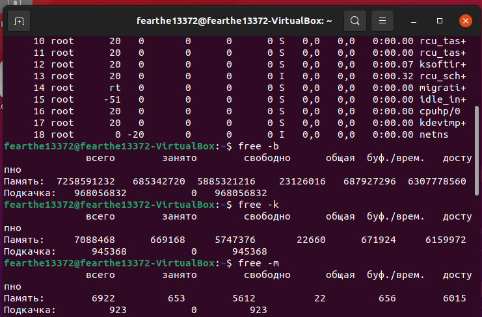This screenshot has width=482, height=317.
Task: Click used memory value 685342720
Action: click(x=159, y=181)
